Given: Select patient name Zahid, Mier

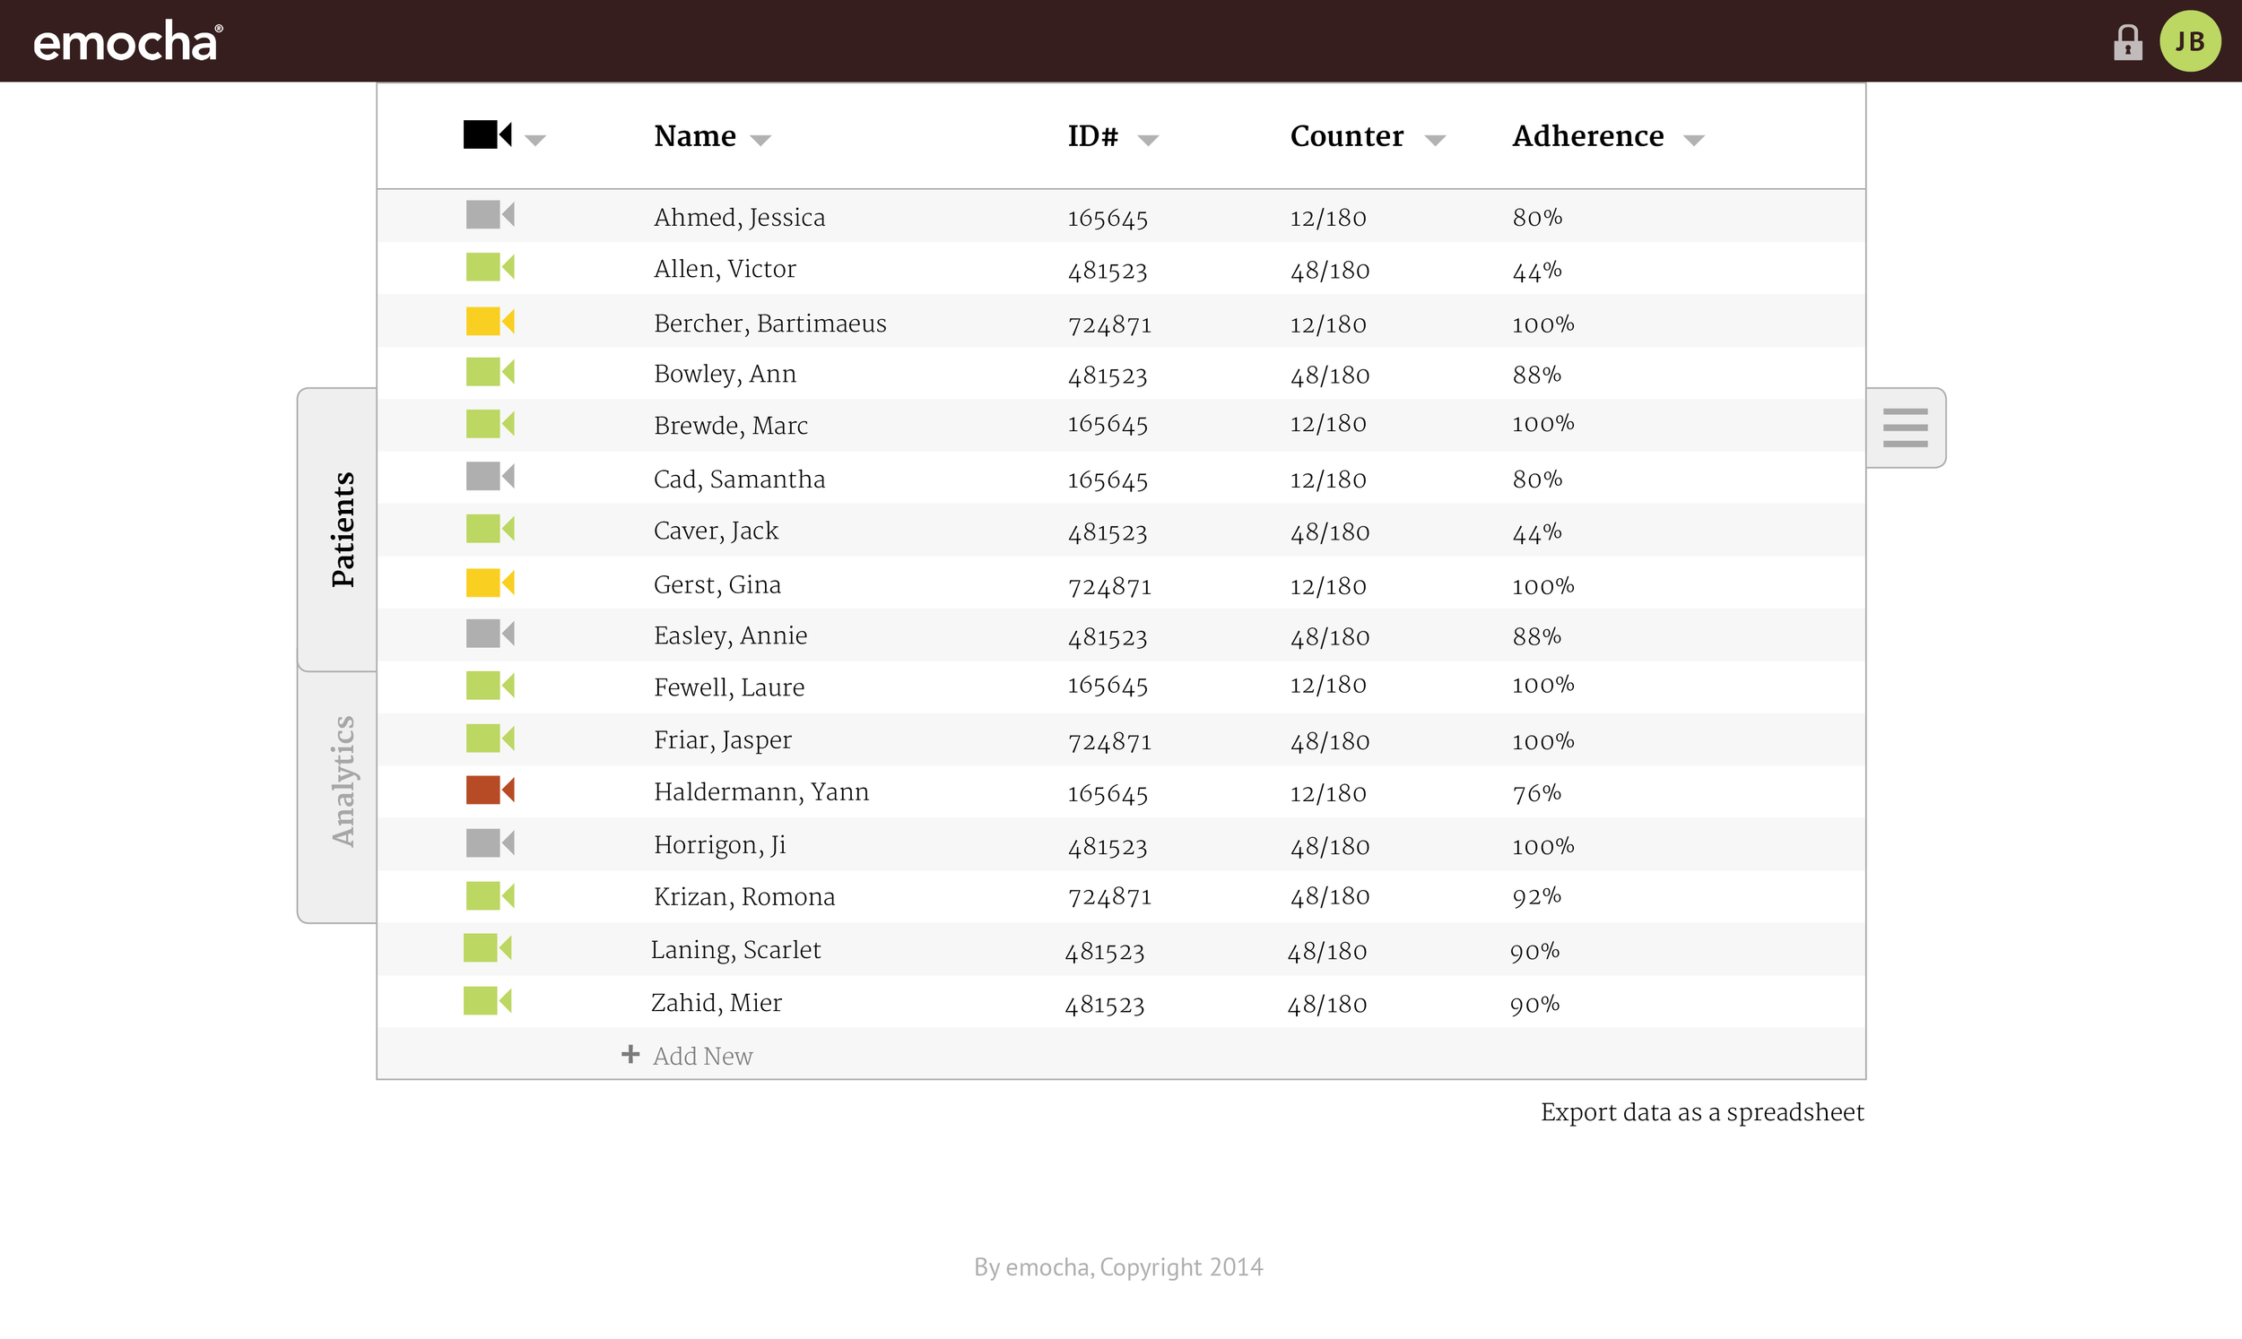Looking at the screenshot, I should click(717, 1002).
